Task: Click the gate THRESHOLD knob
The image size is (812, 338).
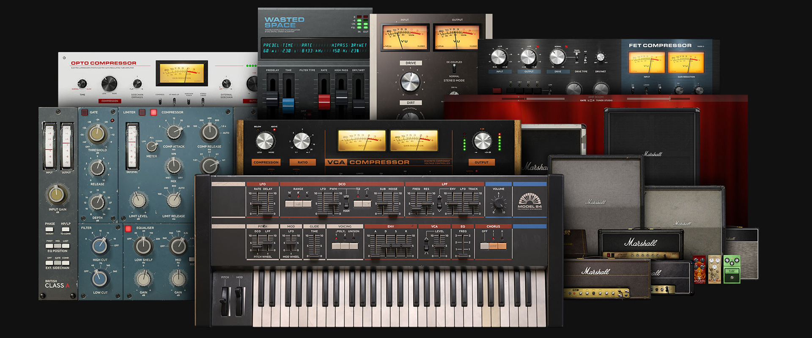Action: [x=97, y=134]
